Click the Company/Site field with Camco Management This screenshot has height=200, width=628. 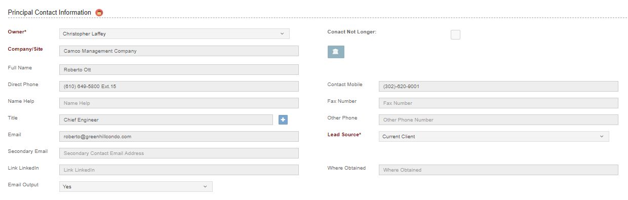(179, 51)
